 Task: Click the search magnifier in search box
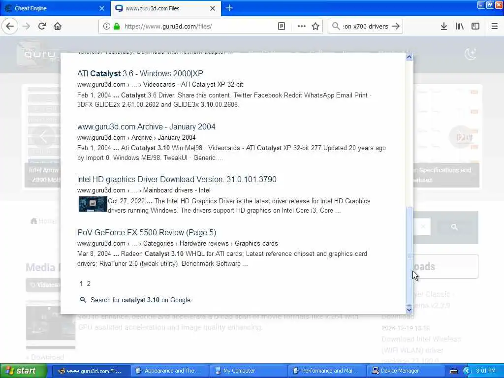(x=336, y=27)
